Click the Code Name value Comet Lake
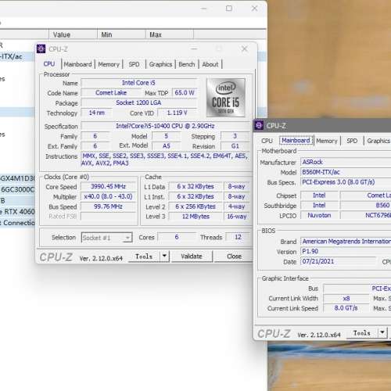391x391 pixels. point(111,93)
